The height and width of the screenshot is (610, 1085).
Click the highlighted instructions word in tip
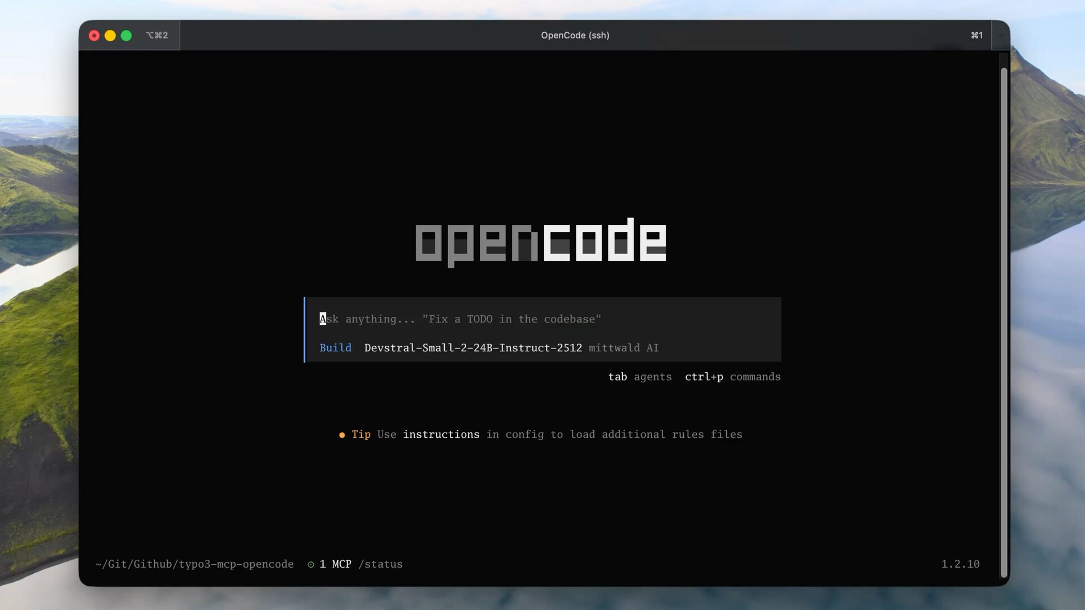[441, 434]
